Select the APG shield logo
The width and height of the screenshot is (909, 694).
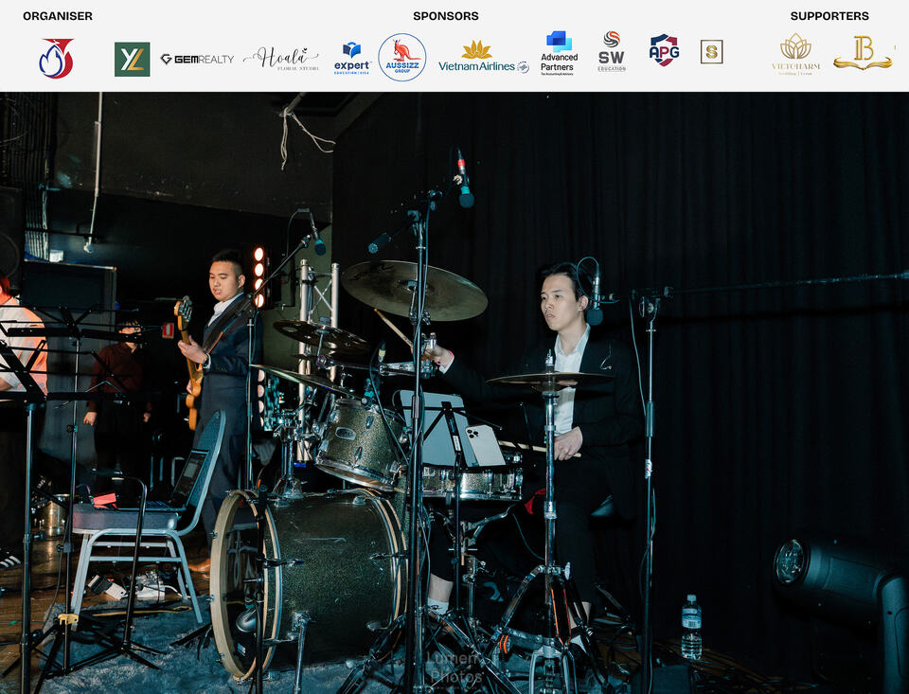pyautogui.click(x=665, y=50)
